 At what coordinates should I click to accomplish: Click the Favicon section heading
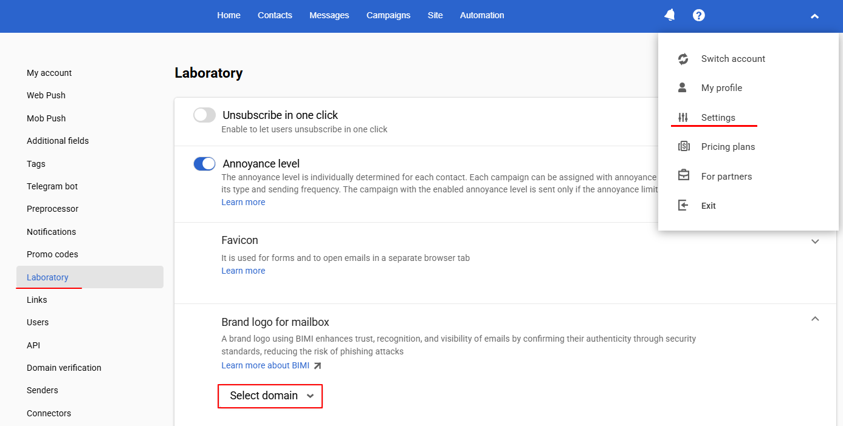click(239, 240)
